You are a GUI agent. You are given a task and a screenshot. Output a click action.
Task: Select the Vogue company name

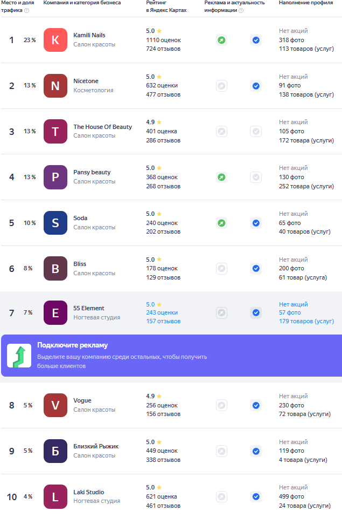click(x=82, y=400)
